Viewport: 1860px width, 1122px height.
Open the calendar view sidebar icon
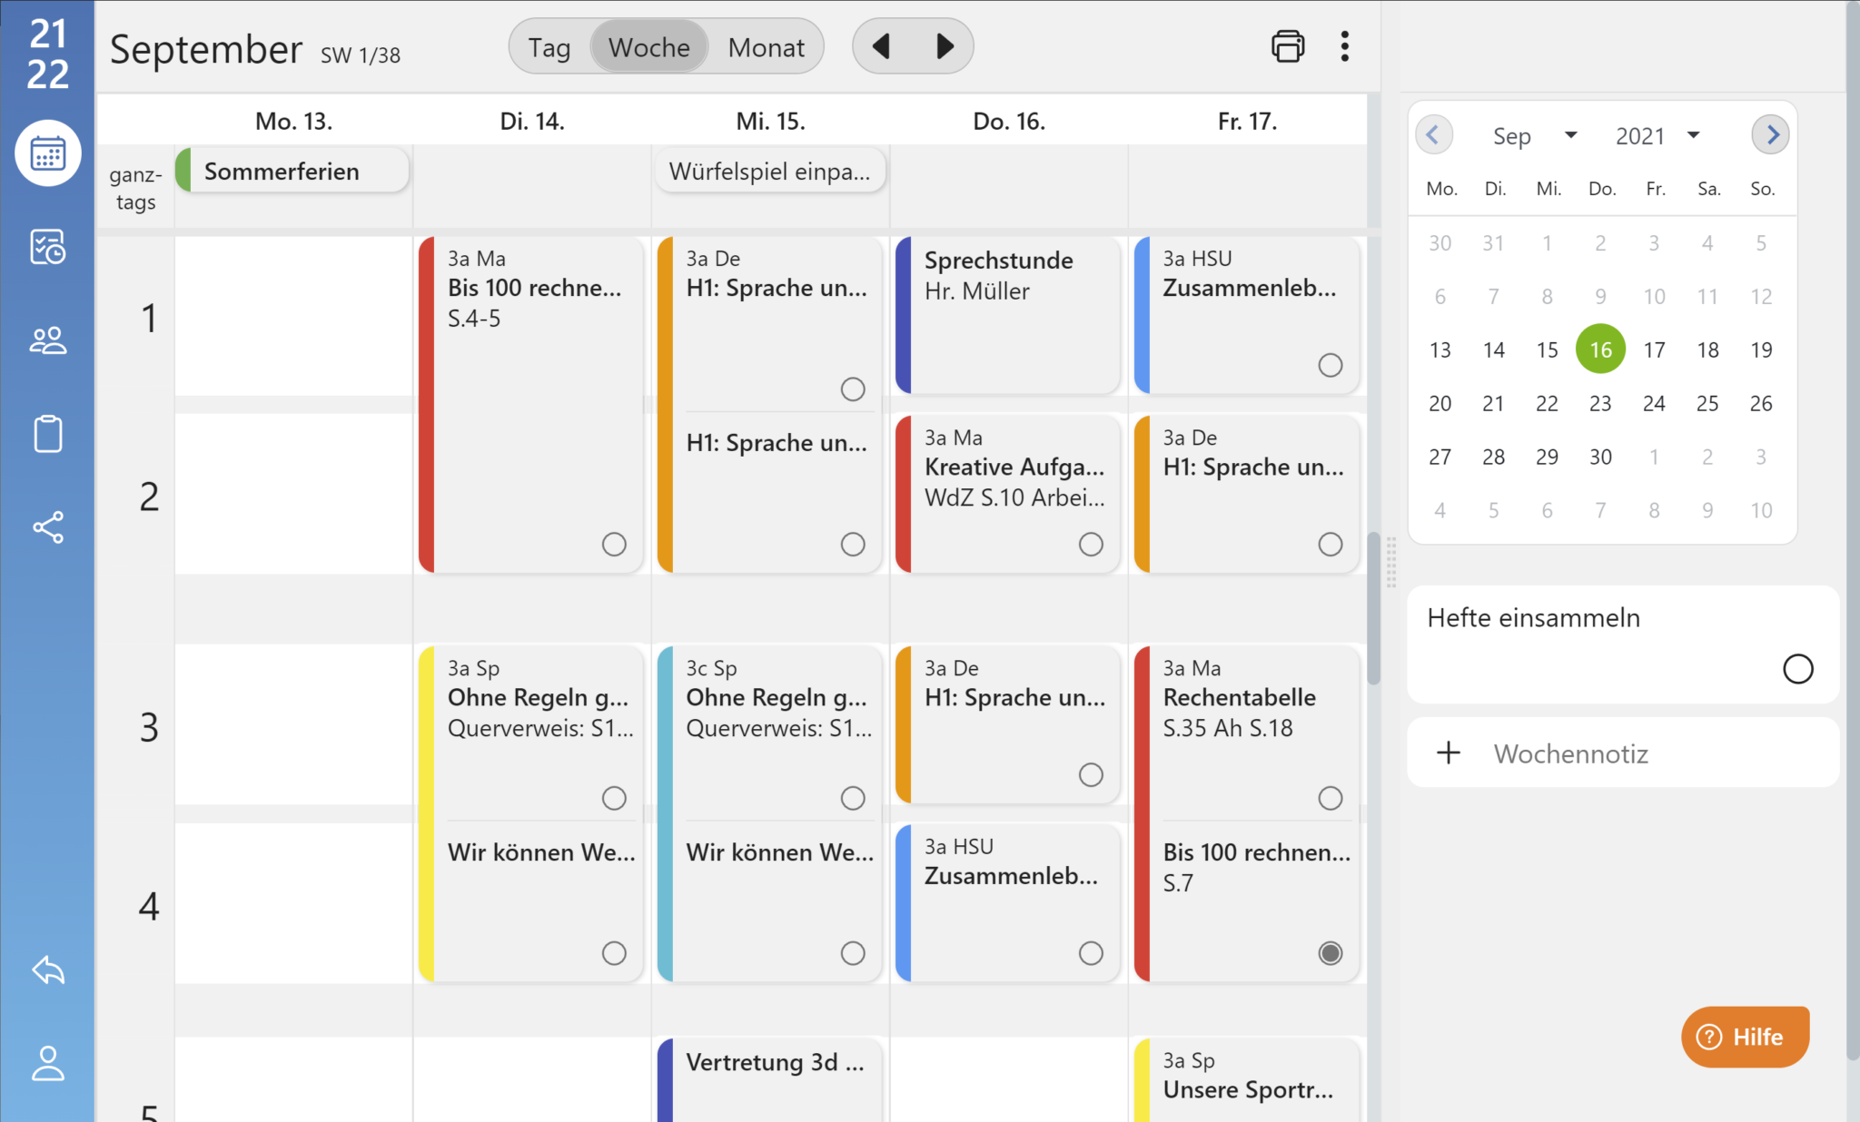click(x=48, y=153)
